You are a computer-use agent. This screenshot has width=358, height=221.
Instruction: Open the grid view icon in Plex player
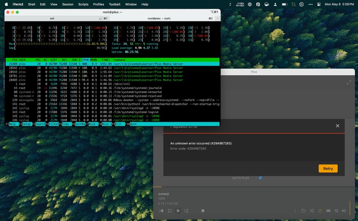click(x=328, y=211)
